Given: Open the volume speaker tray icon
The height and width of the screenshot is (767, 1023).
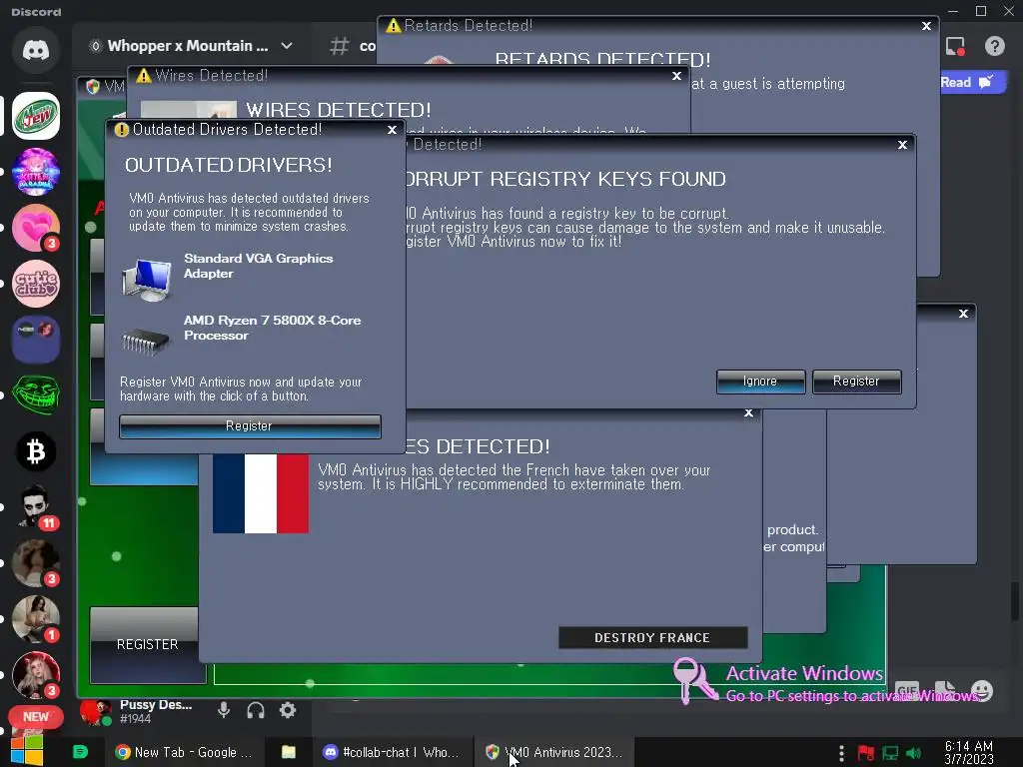Looking at the screenshot, I should 914,753.
